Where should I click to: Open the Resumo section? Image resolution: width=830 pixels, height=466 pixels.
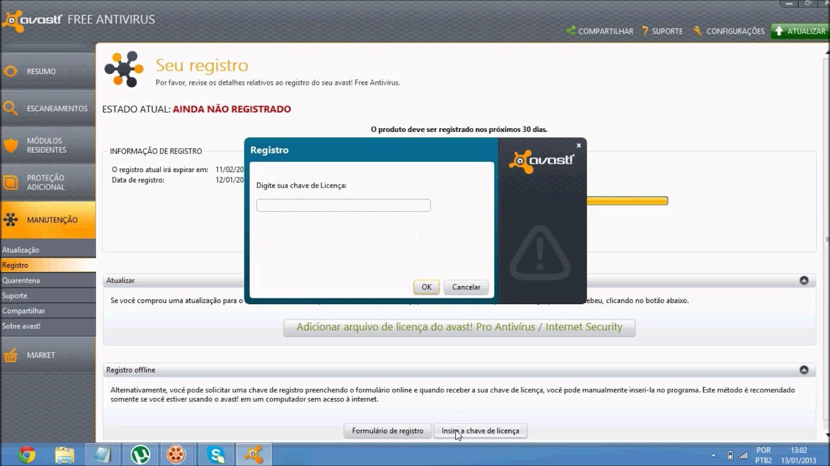(x=48, y=71)
